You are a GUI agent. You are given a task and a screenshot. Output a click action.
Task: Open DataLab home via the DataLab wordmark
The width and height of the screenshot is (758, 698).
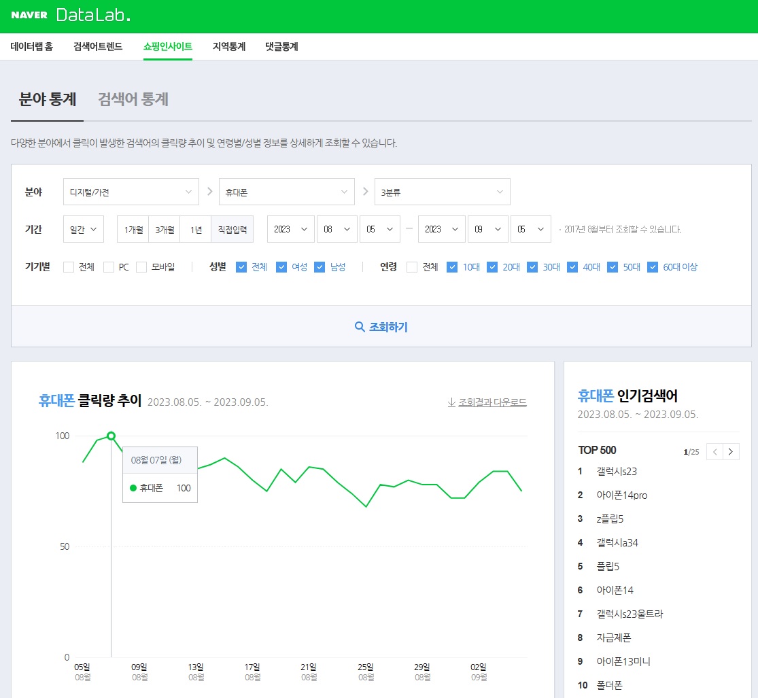93,15
